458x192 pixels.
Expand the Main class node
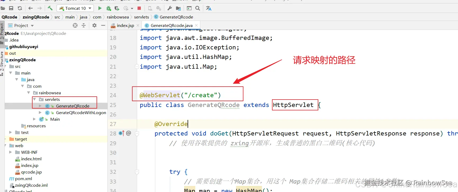[34, 119]
